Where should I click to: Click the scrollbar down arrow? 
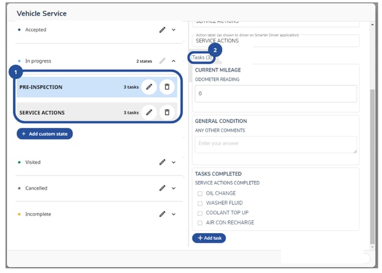point(372,247)
